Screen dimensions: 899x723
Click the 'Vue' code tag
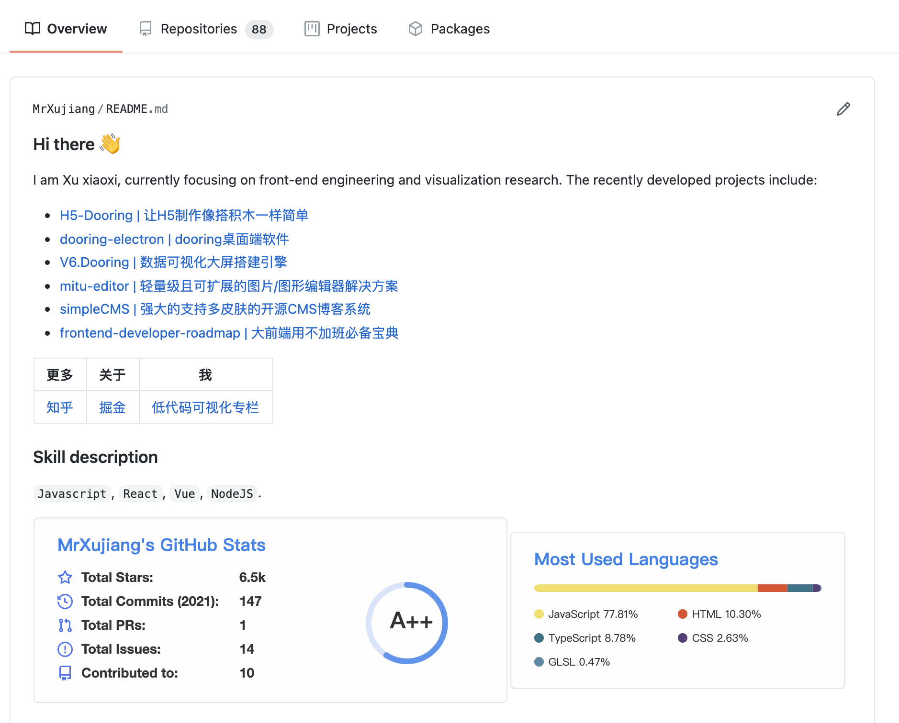[x=185, y=493]
